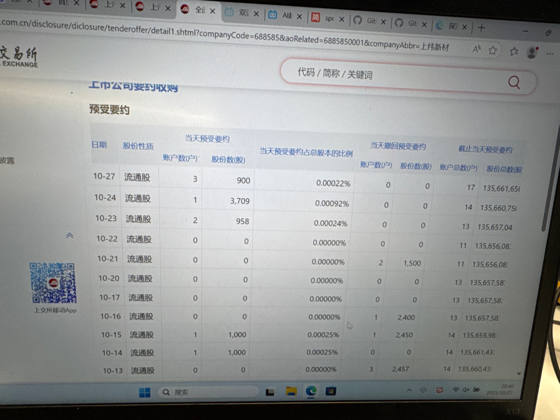Open File Explorer from the taskbar

[291, 392]
